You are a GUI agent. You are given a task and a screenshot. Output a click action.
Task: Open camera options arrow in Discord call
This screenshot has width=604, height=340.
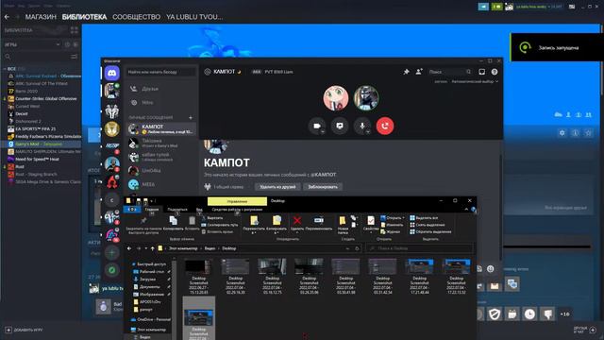(x=323, y=131)
